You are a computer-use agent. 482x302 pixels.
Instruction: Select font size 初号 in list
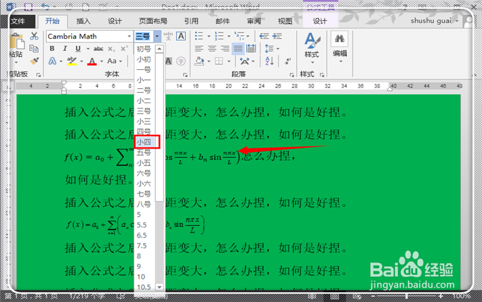(144, 49)
